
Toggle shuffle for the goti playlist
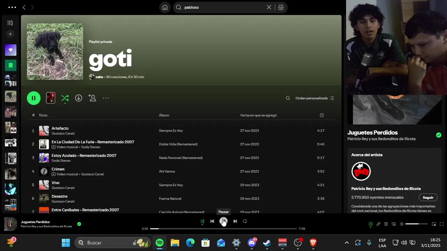[65, 99]
